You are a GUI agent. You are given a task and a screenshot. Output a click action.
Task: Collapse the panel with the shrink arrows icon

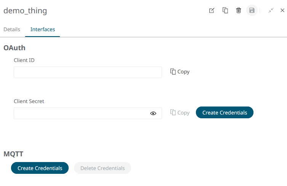[x=271, y=10]
